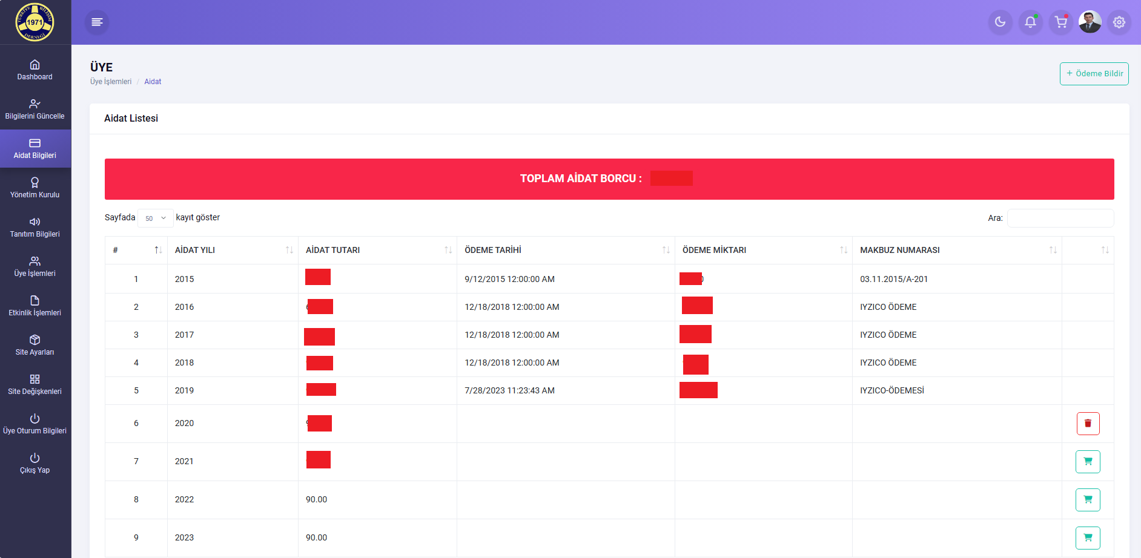
Task: Click Aidat breadcrumb link
Action: (x=153, y=82)
